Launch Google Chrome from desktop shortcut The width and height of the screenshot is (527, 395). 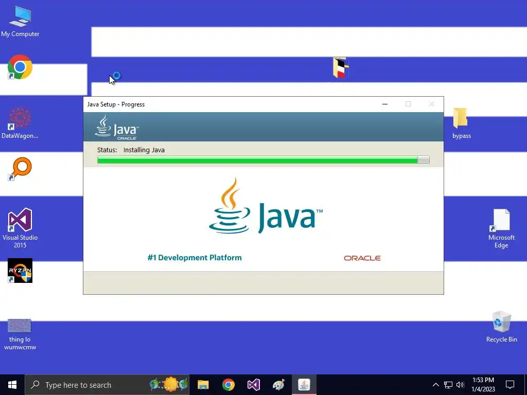(x=20, y=67)
